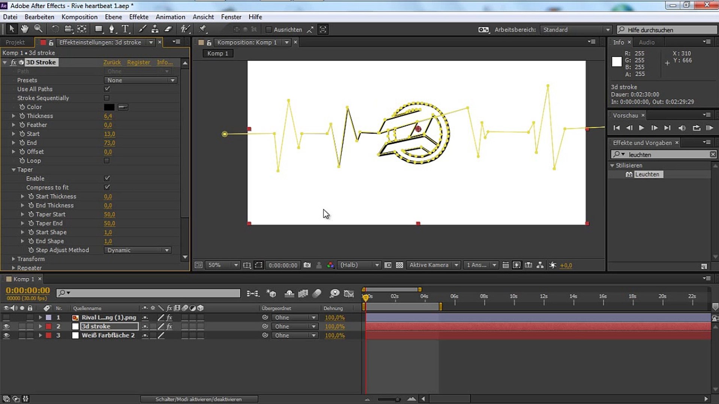Select the Eraser tool
The height and width of the screenshot is (404, 719).
[169, 29]
